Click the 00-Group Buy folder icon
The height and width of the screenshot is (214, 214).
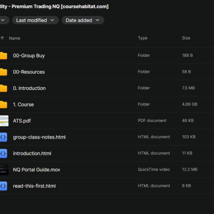tap(3, 56)
